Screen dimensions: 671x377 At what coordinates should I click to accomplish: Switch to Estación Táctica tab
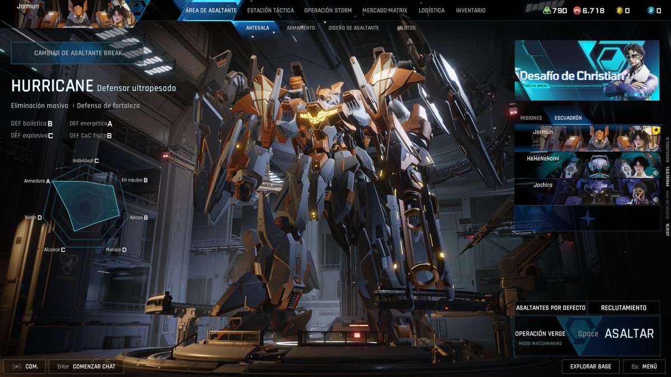(x=271, y=11)
